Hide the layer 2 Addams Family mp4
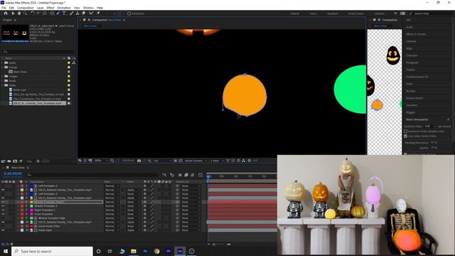Screen dimensions: 455x256 coord(3,190)
